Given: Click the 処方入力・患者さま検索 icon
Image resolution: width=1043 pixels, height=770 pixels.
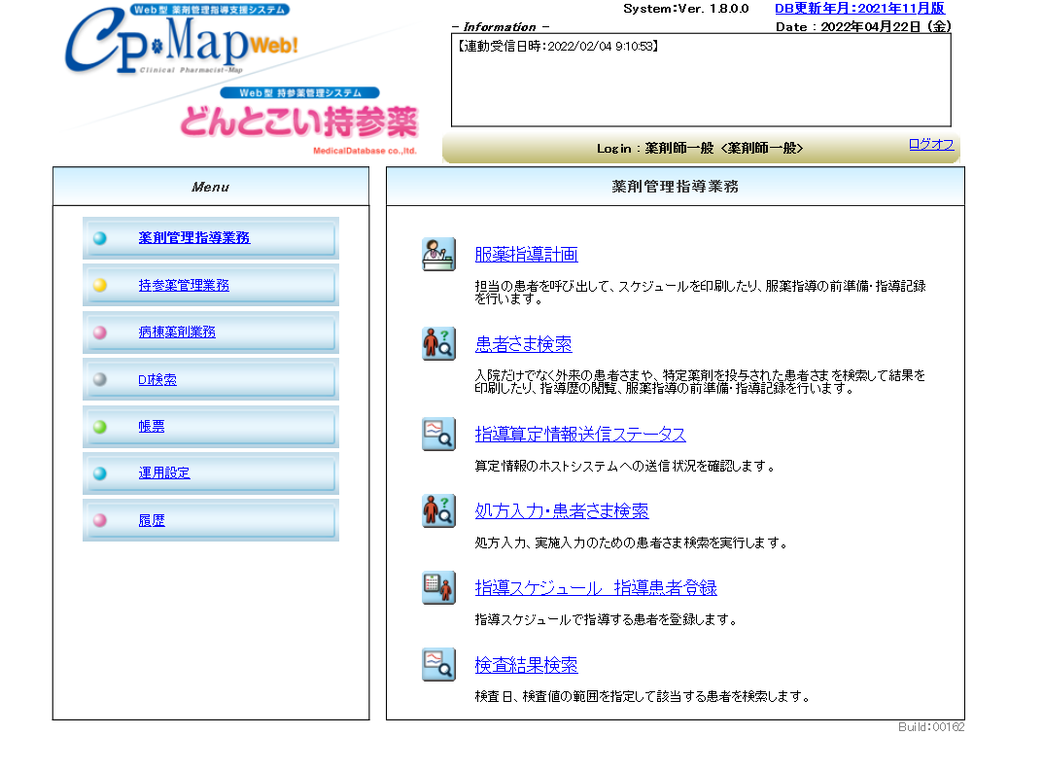Looking at the screenshot, I should tap(438, 510).
